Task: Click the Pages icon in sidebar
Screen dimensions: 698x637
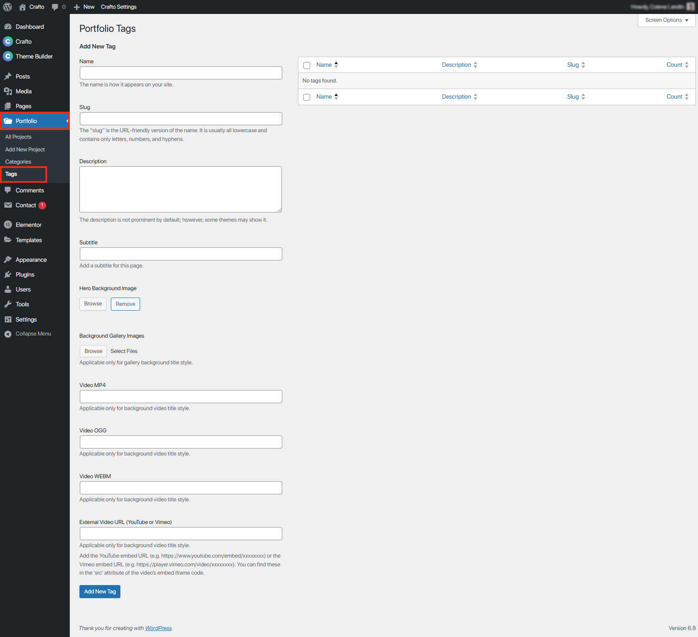Action: pyautogui.click(x=8, y=106)
